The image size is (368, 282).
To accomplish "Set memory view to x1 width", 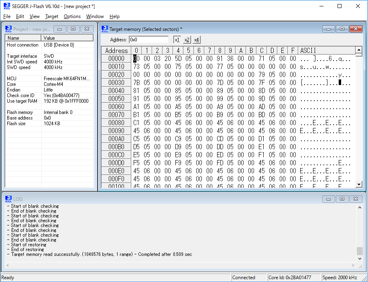I will click(177, 40).
